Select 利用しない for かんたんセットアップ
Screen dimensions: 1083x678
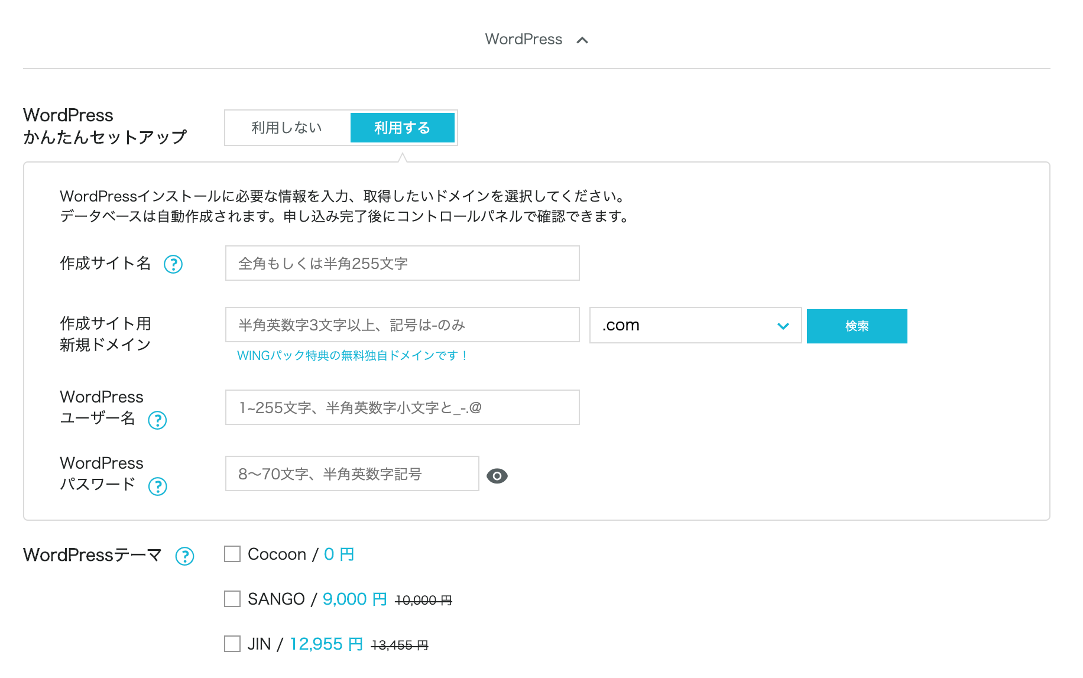[x=287, y=128]
